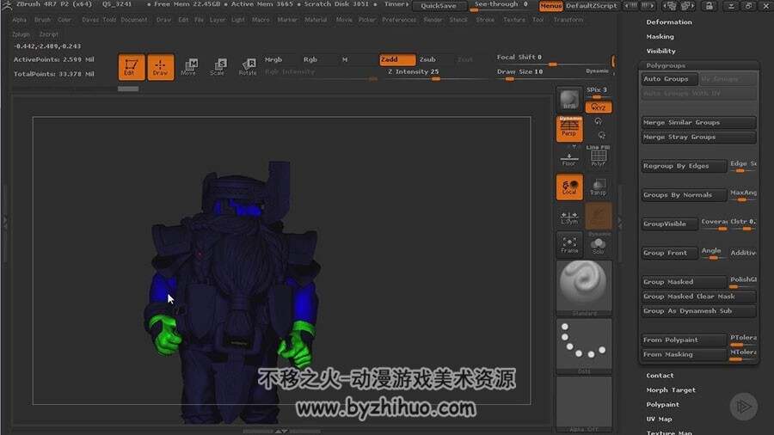
Task: Click the DefaultZScript button
Action: [x=592, y=5]
